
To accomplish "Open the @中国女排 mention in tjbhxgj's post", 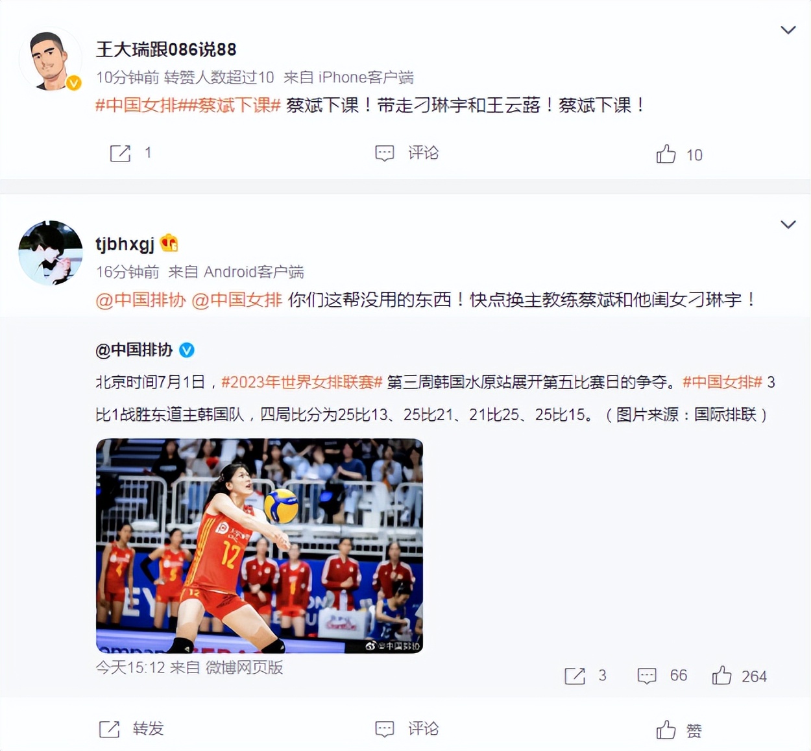I will pyautogui.click(x=237, y=300).
